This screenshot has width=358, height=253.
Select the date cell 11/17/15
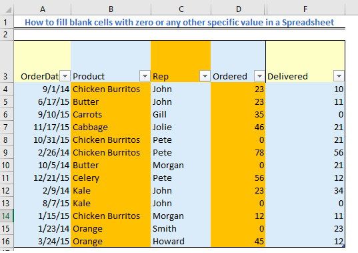pos(43,127)
